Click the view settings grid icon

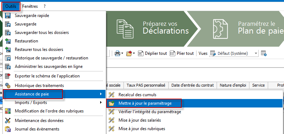264,53
